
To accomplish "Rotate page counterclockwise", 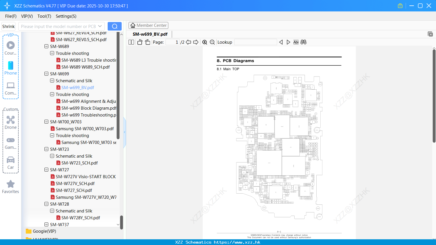I will 140,42.
